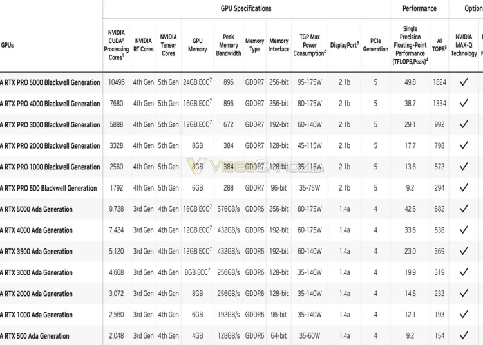Select the 'RTX 4000 Ada Generation' row name
The width and height of the screenshot is (483, 345).
tap(36, 230)
